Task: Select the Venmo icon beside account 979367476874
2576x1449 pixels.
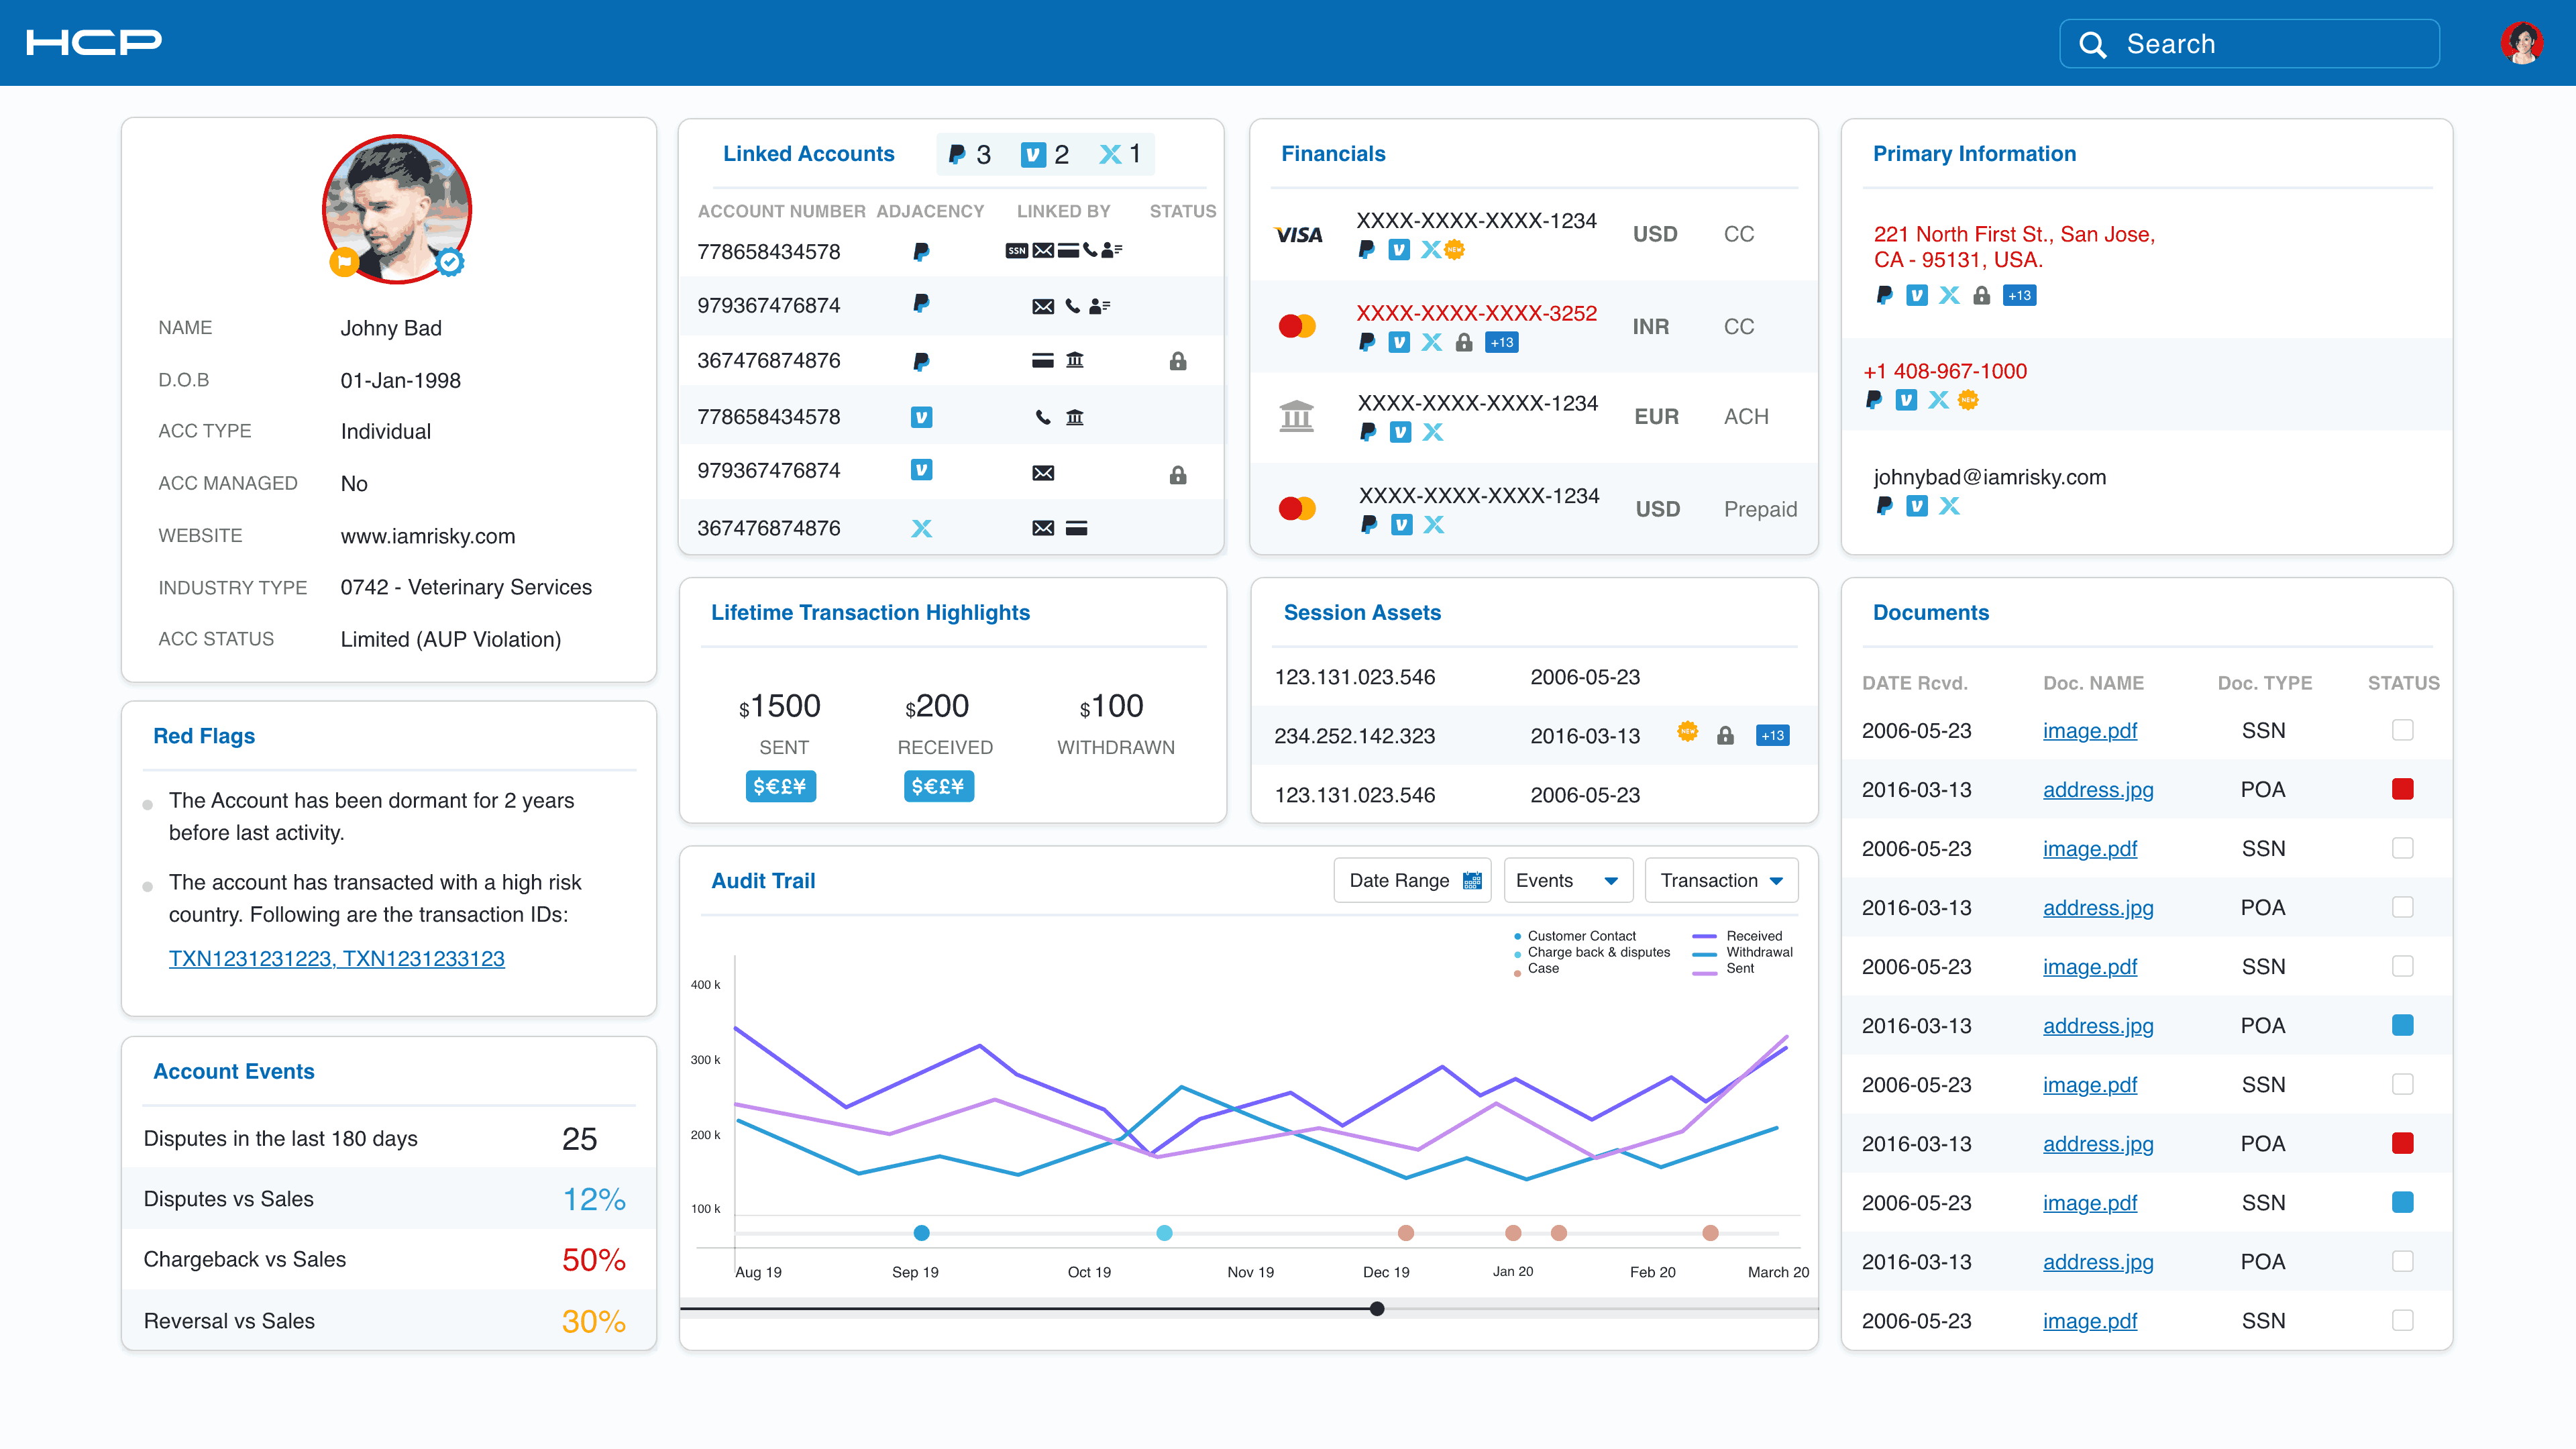Action: tap(921, 470)
